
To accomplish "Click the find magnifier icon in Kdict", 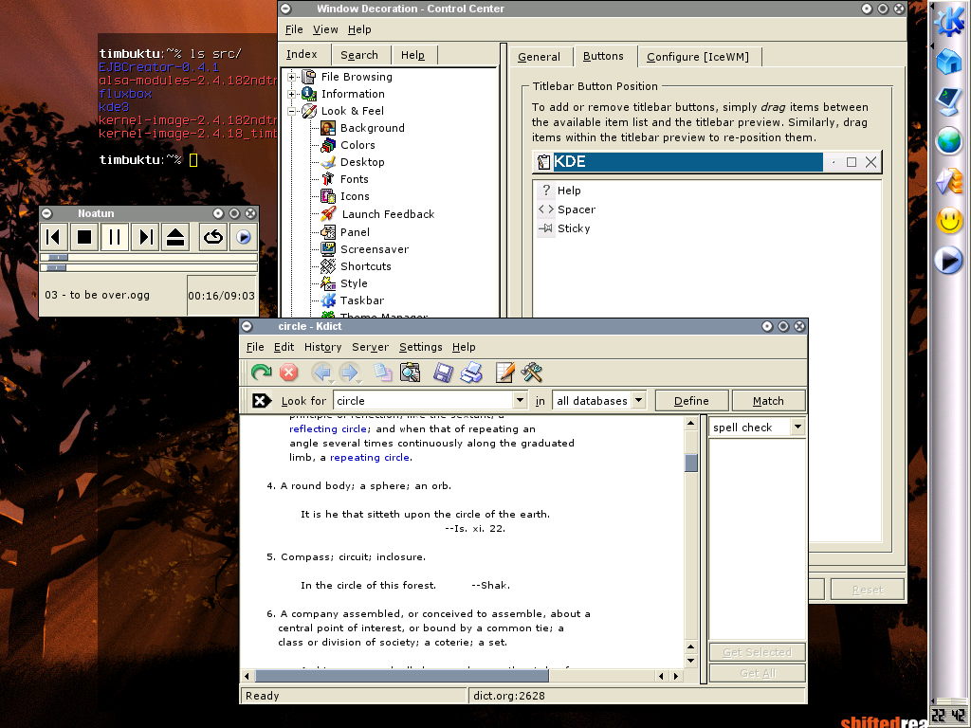I will point(410,373).
